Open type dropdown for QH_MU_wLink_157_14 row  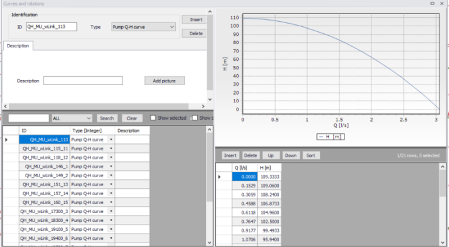click(111, 193)
